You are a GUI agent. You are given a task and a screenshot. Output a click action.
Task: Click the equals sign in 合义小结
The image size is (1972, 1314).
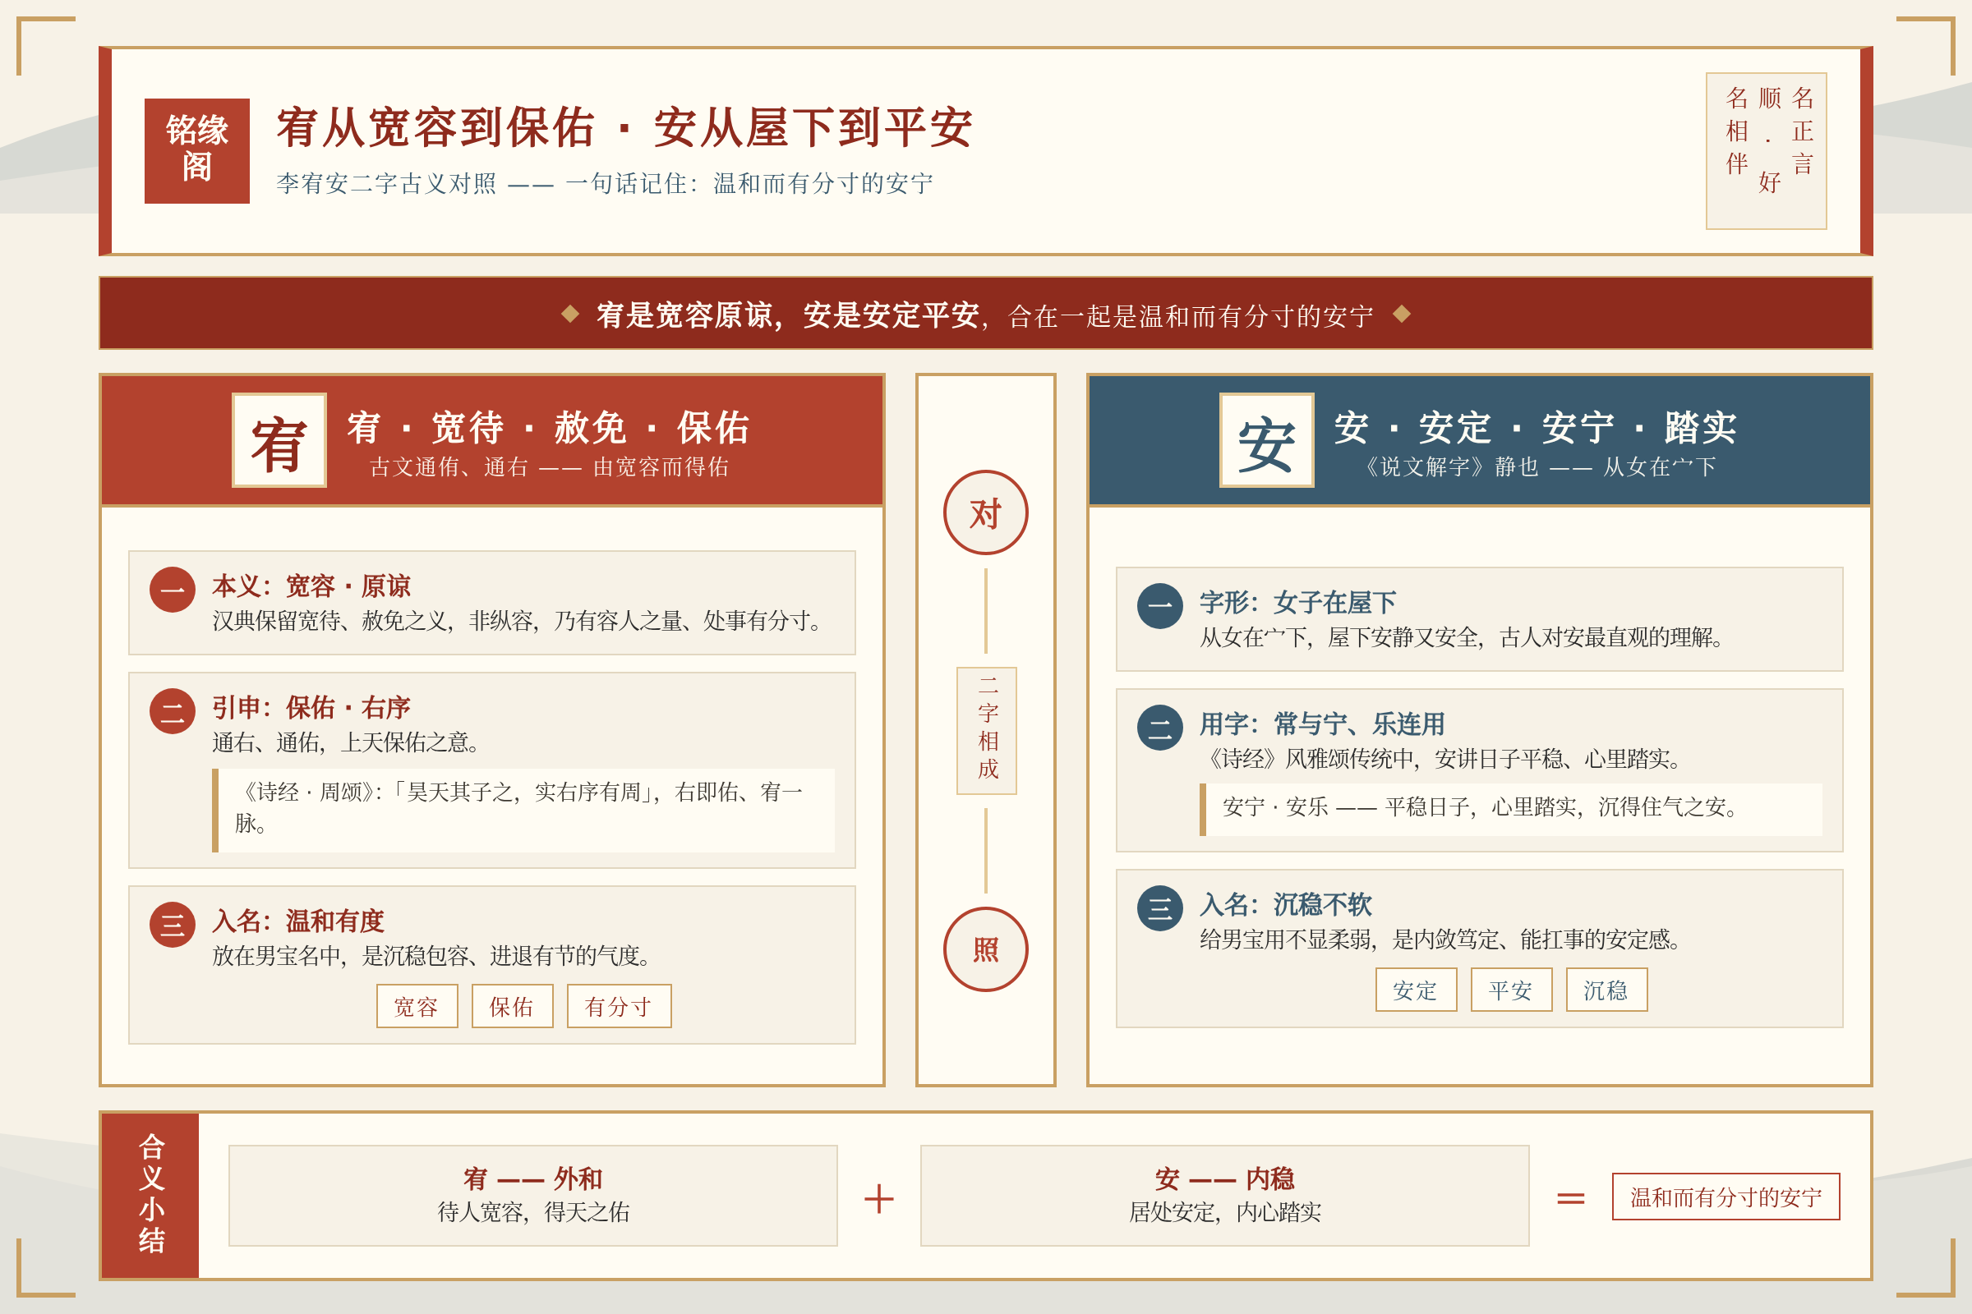click(1570, 1199)
